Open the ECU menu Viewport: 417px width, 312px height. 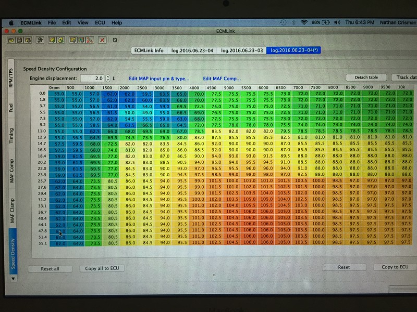pyautogui.click(x=100, y=23)
